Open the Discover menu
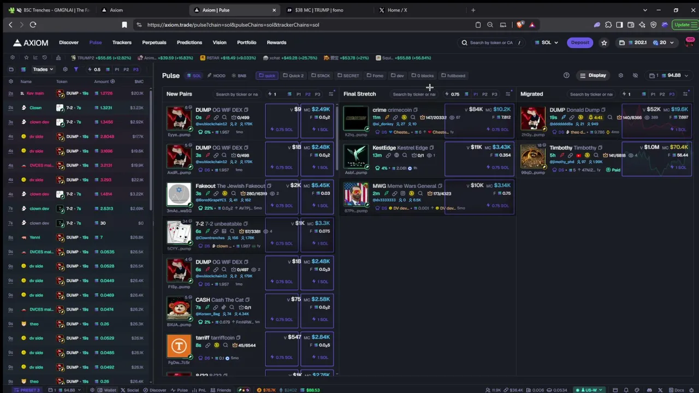Image resolution: width=699 pixels, height=393 pixels. 69,43
